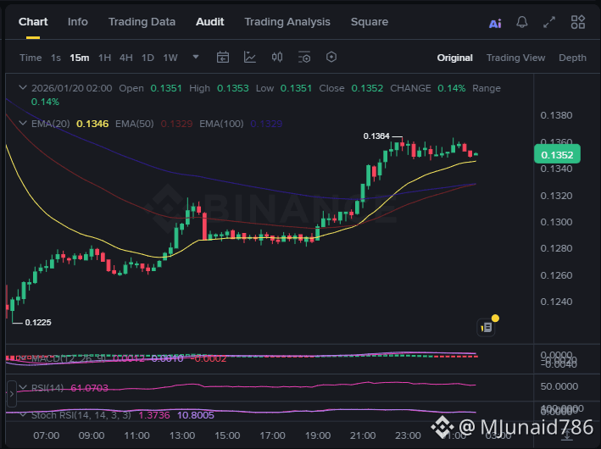Switch to Depth chart view
Image resolution: width=601 pixels, height=449 pixels.
[572, 58]
